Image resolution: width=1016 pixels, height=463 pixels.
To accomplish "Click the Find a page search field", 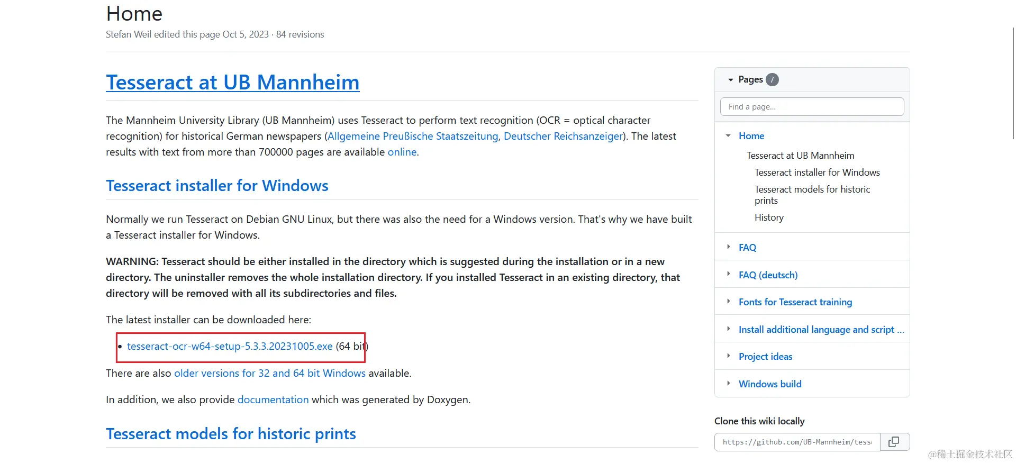I will point(812,107).
